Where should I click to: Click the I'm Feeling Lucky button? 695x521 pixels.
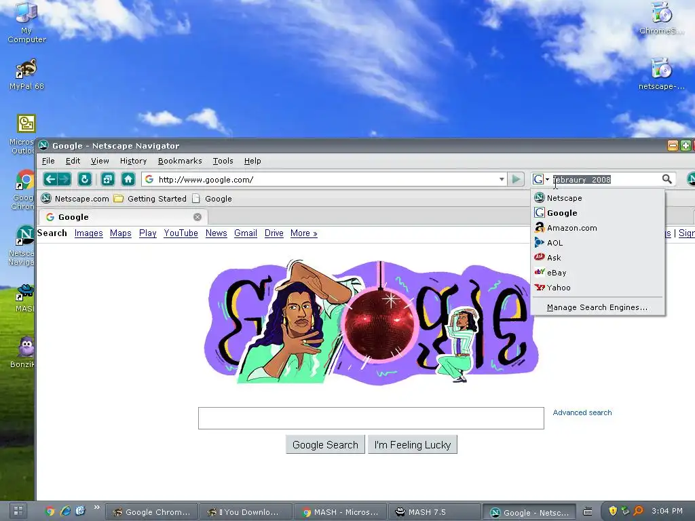click(413, 445)
